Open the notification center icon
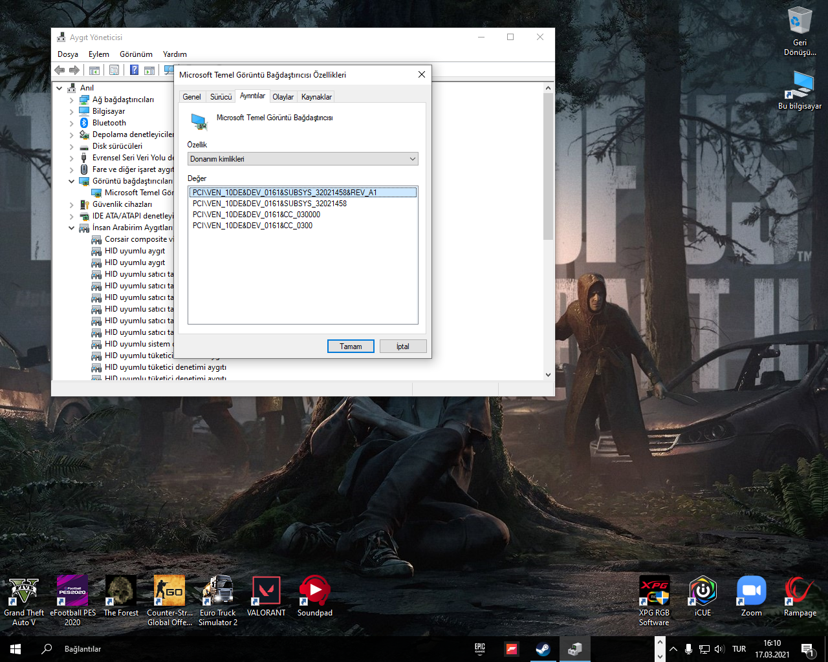 click(x=807, y=649)
